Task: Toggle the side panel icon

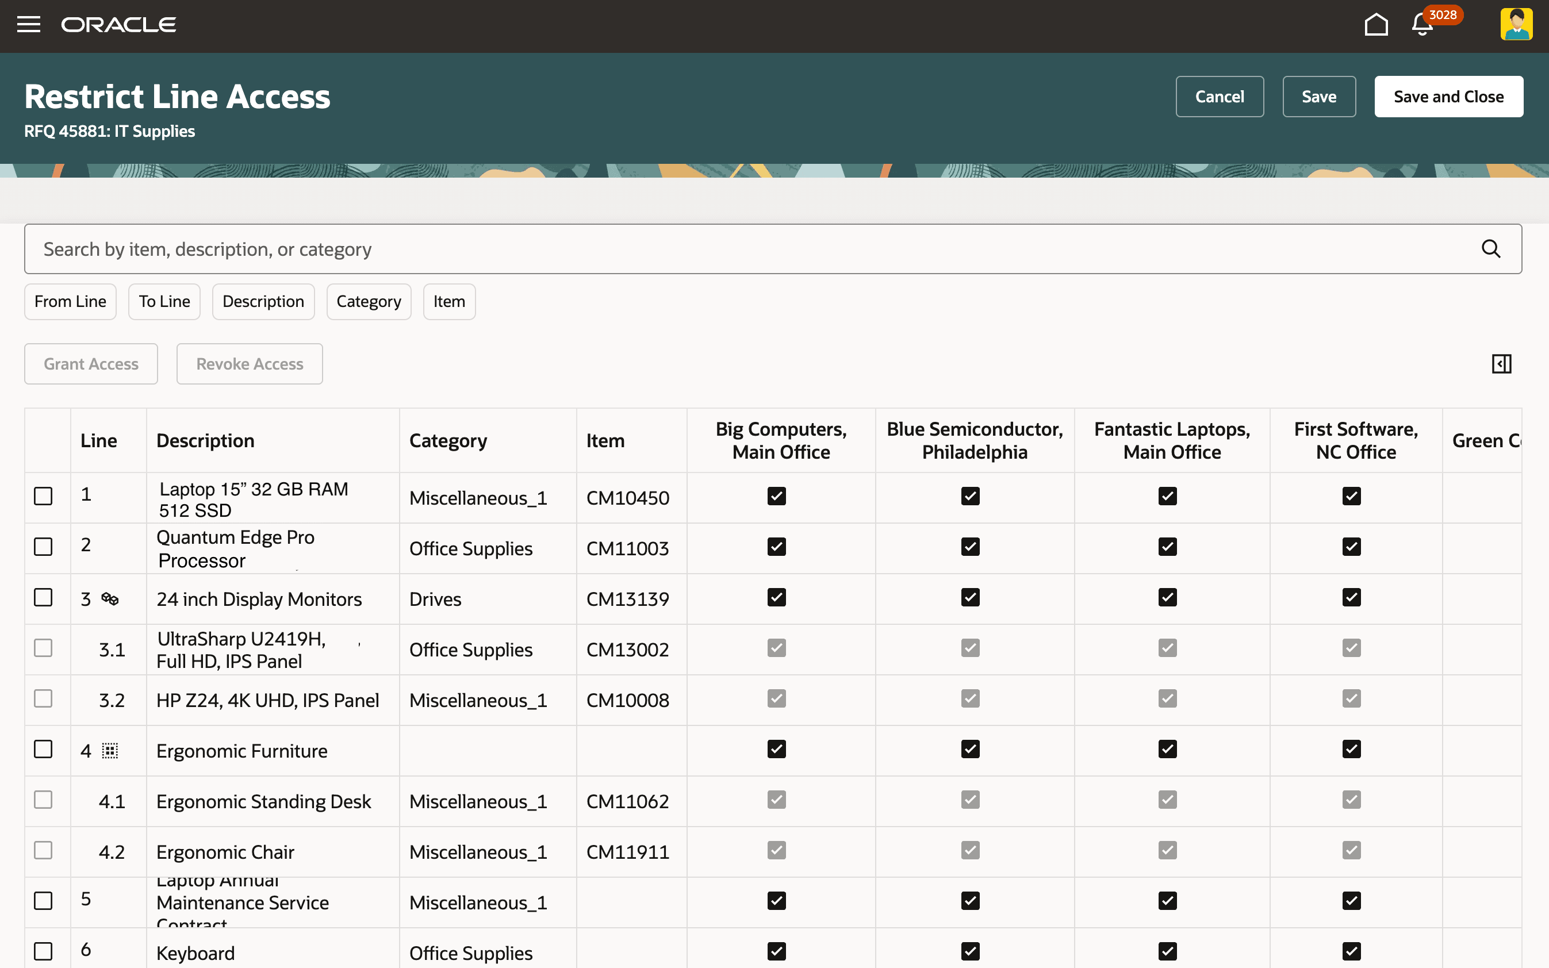Action: [1502, 364]
